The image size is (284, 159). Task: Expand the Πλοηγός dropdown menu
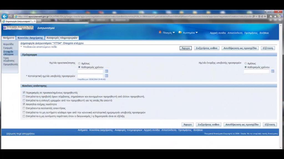click(x=174, y=33)
